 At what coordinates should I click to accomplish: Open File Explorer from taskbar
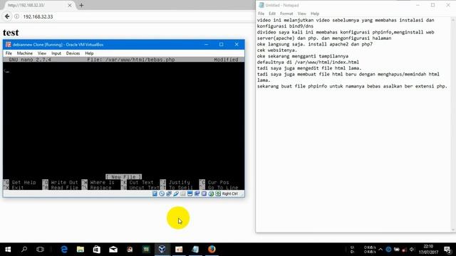81,250
